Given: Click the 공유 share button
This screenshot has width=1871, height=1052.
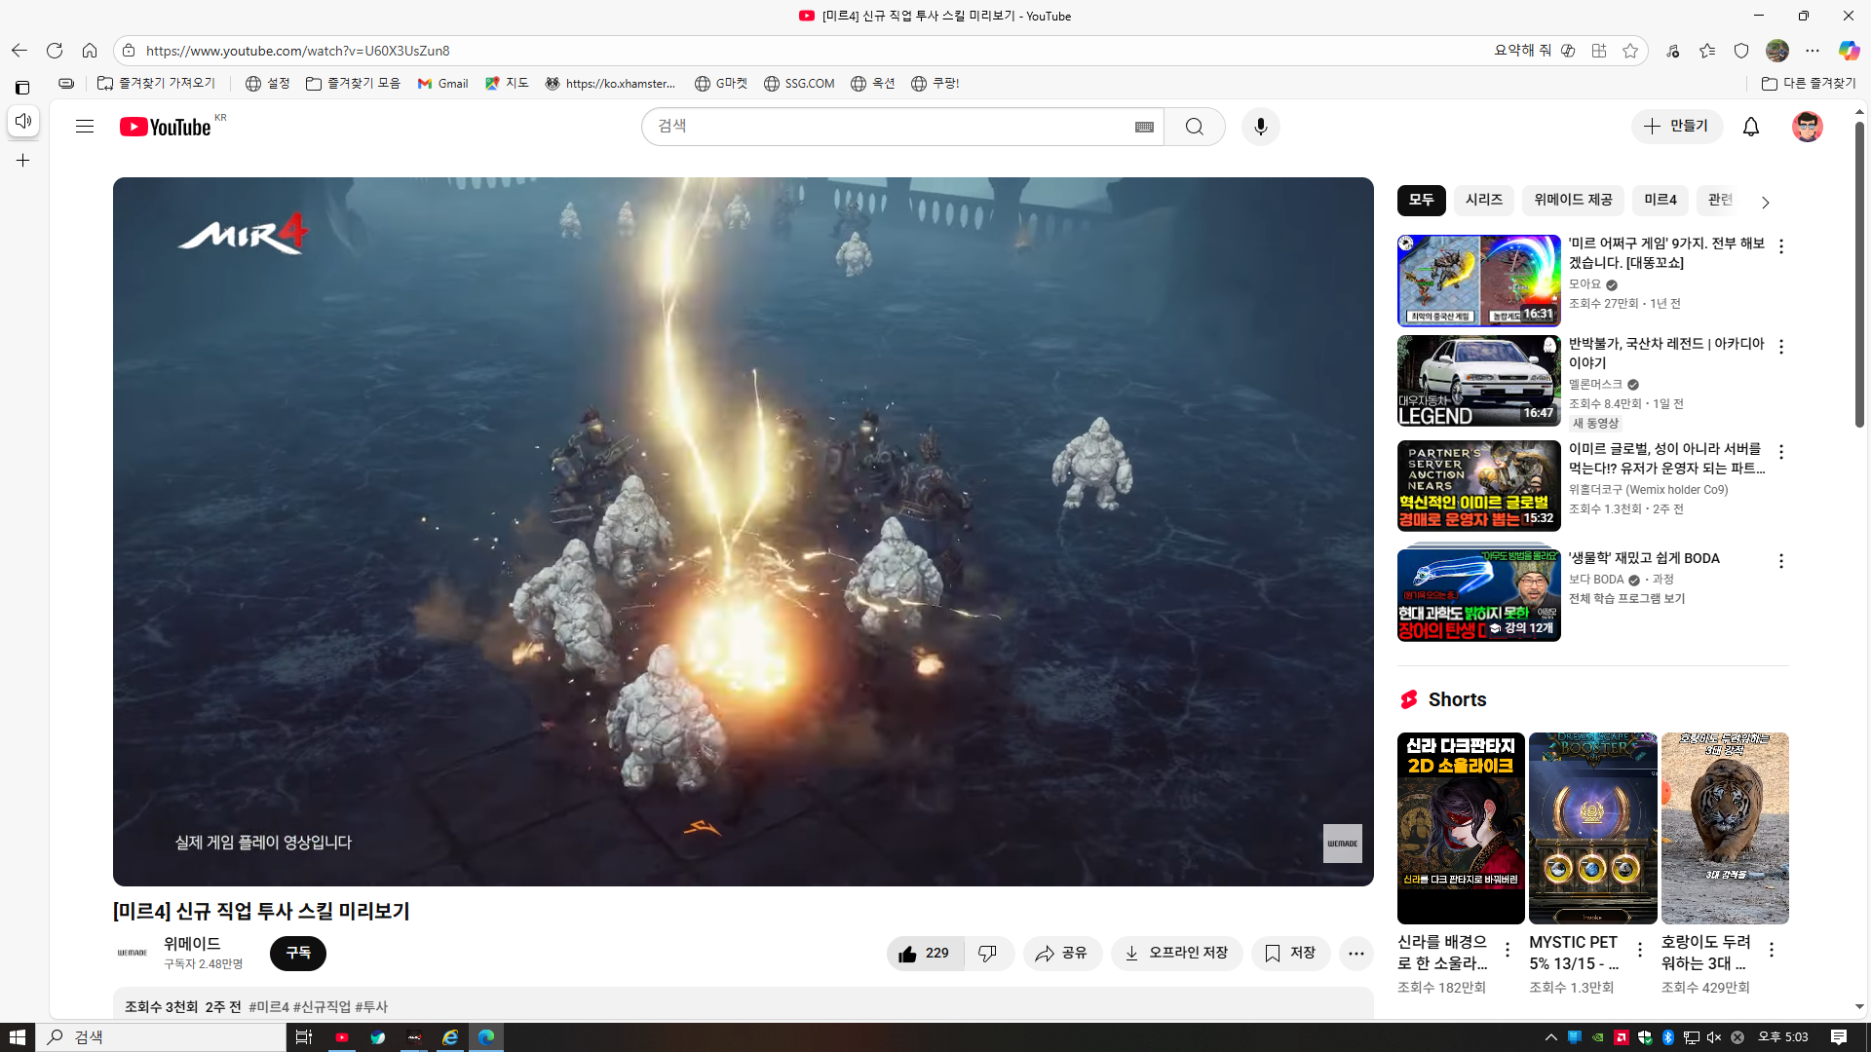Looking at the screenshot, I should click(x=1061, y=954).
